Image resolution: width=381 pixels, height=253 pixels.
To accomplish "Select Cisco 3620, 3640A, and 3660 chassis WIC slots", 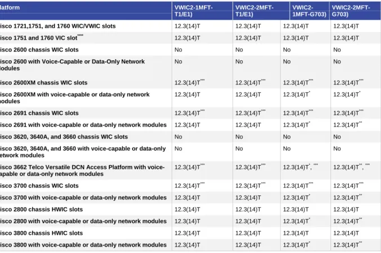I will coord(64,136).
